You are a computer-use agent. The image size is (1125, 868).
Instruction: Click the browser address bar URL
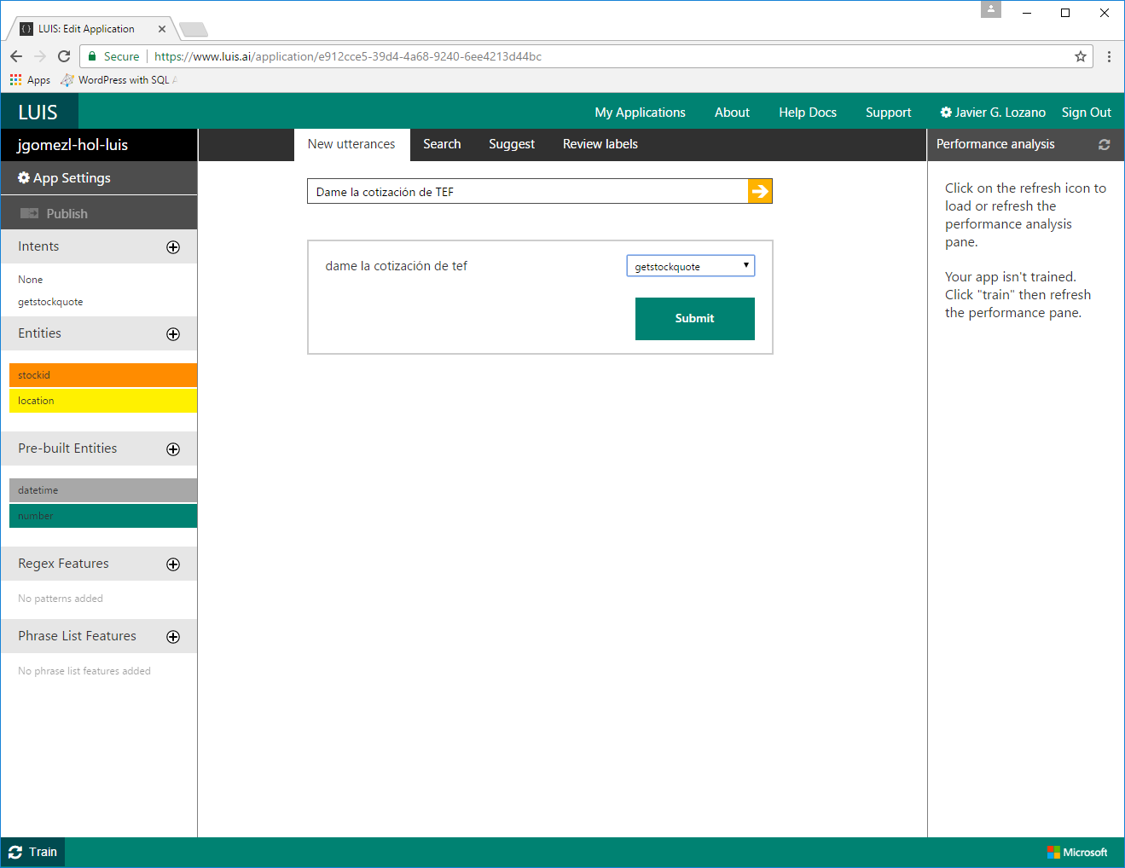pos(348,56)
